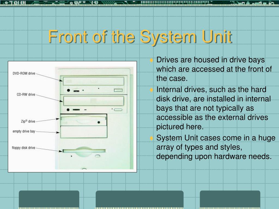Screen dimensions: 279x209
Task: Click the floppy disk slot in photo
Action: pos(84,151)
